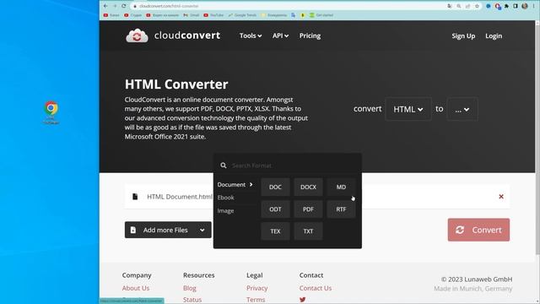Choose DOC as output format
The width and height of the screenshot is (540, 304).
(x=275, y=187)
